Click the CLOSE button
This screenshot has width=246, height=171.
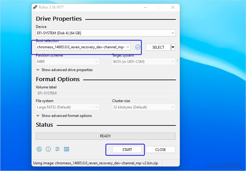pyautogui.click(x=160, y=150)
